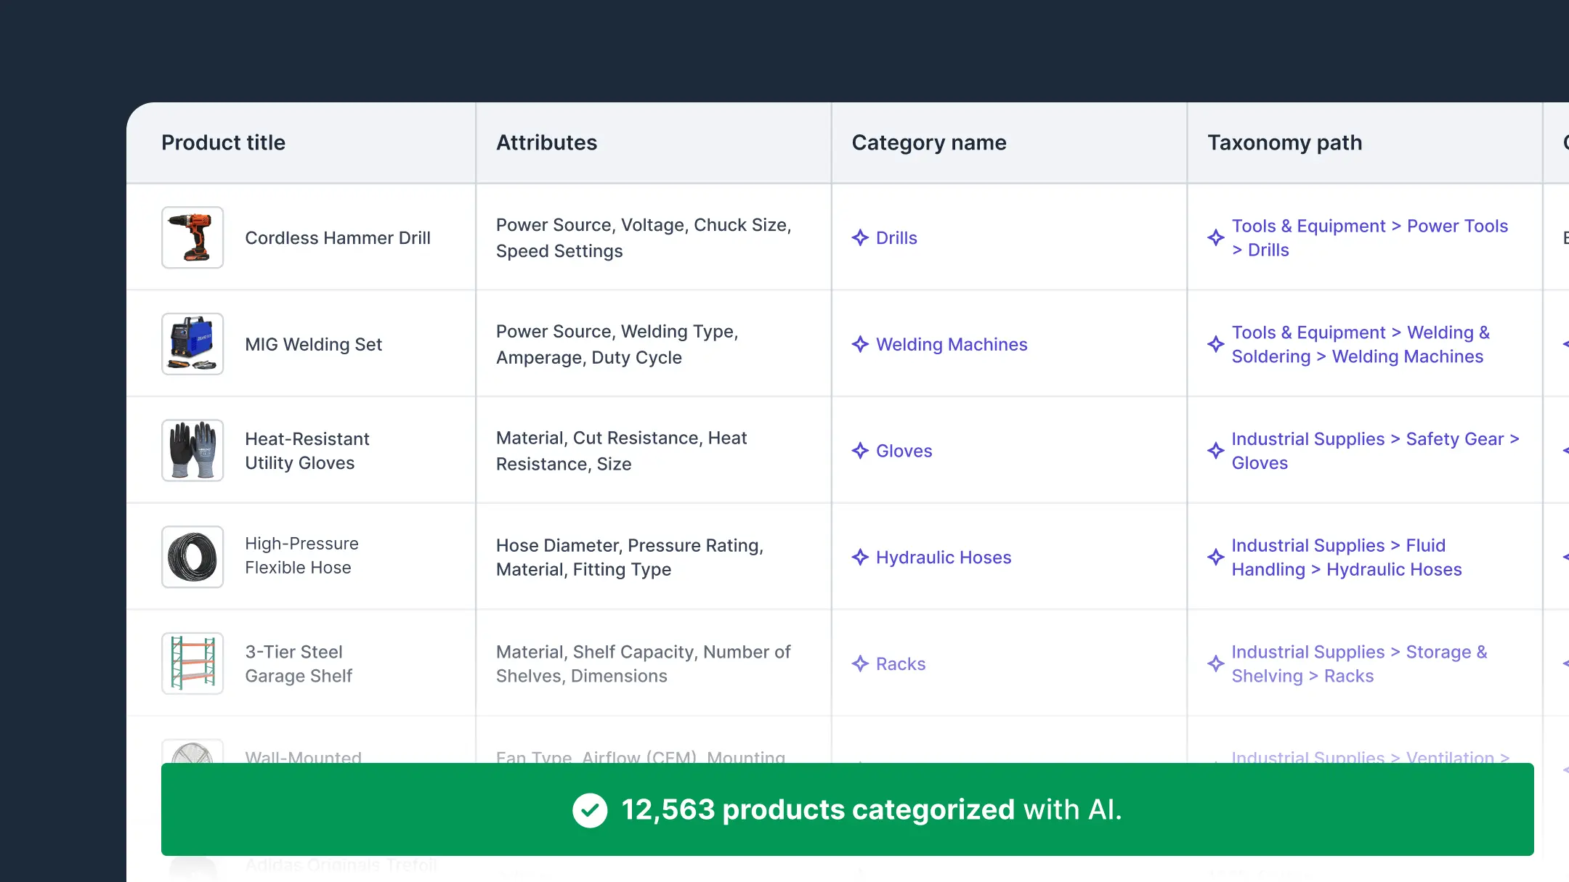Click the Cordless Hammer Drill product image
This screenshot has height=882, width=1569.
192,237
